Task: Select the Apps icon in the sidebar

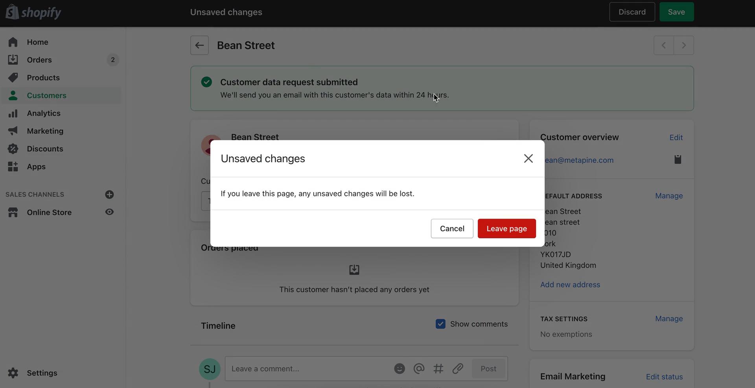Action: (x=13, y=167)
